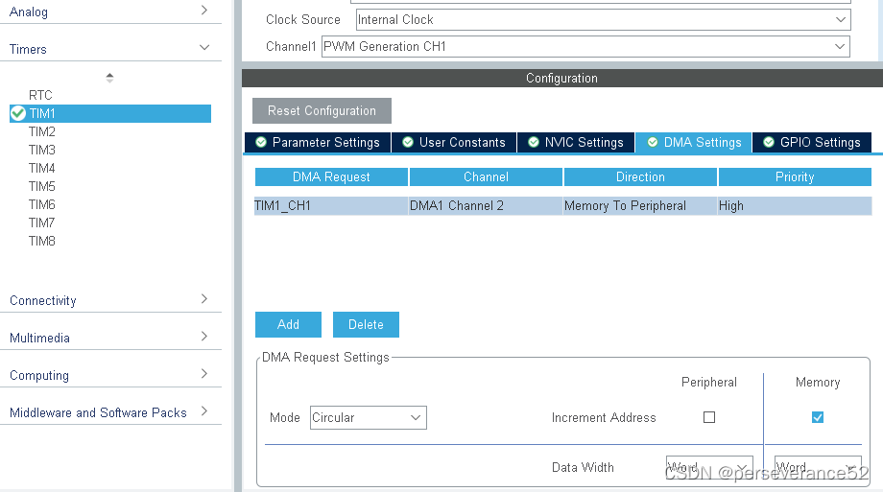The width and height of the screenshot is (883, 492).
Task: Click the Direction column header
Action: tap(640, 176)
